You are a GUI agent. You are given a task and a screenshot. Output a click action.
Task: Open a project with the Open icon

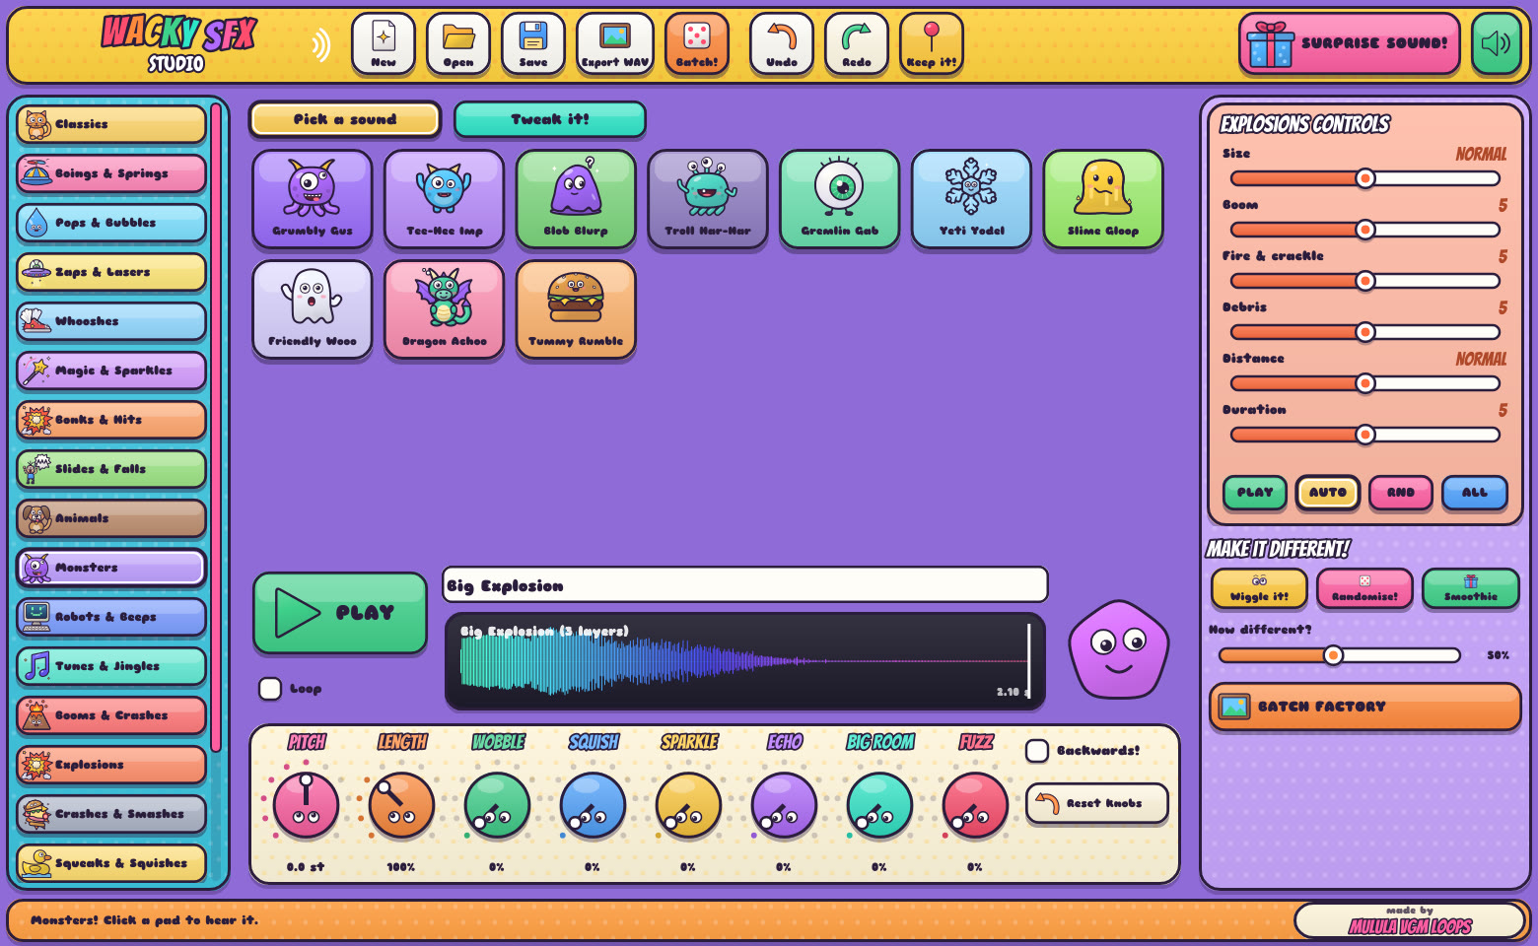[x=458, y=44]
